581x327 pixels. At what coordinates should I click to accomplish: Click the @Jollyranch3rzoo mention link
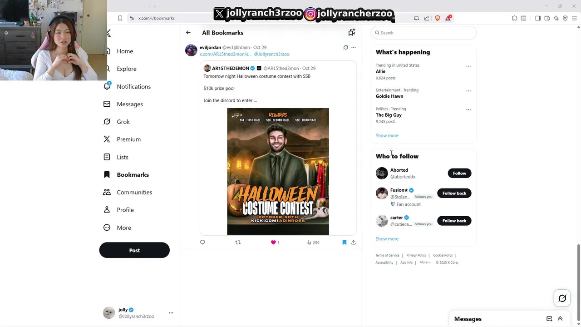[271, 54]
